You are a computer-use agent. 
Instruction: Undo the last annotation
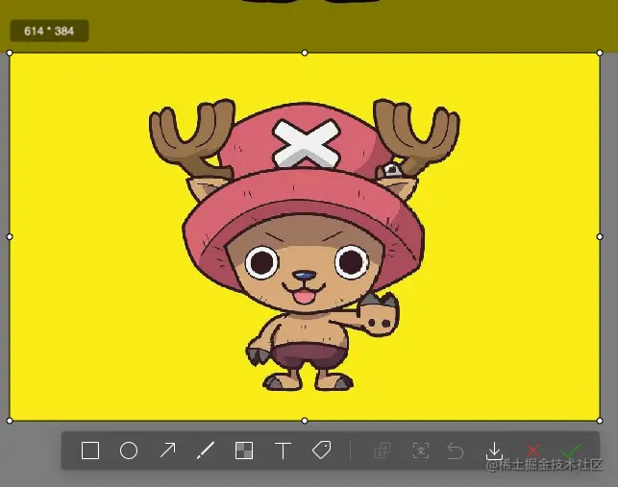click(x=456, y=450)
